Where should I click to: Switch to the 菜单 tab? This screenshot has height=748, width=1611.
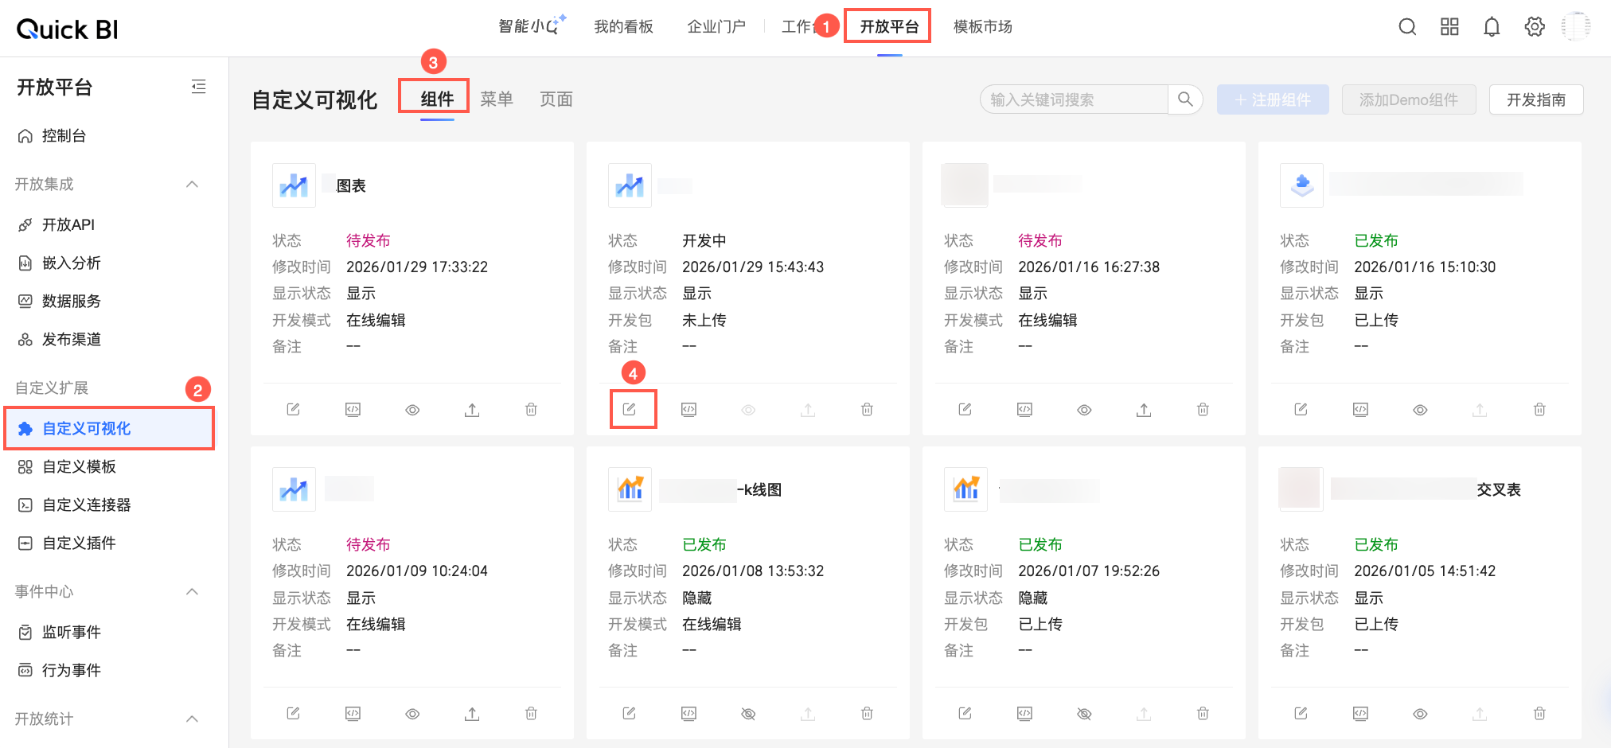(497, 99)
